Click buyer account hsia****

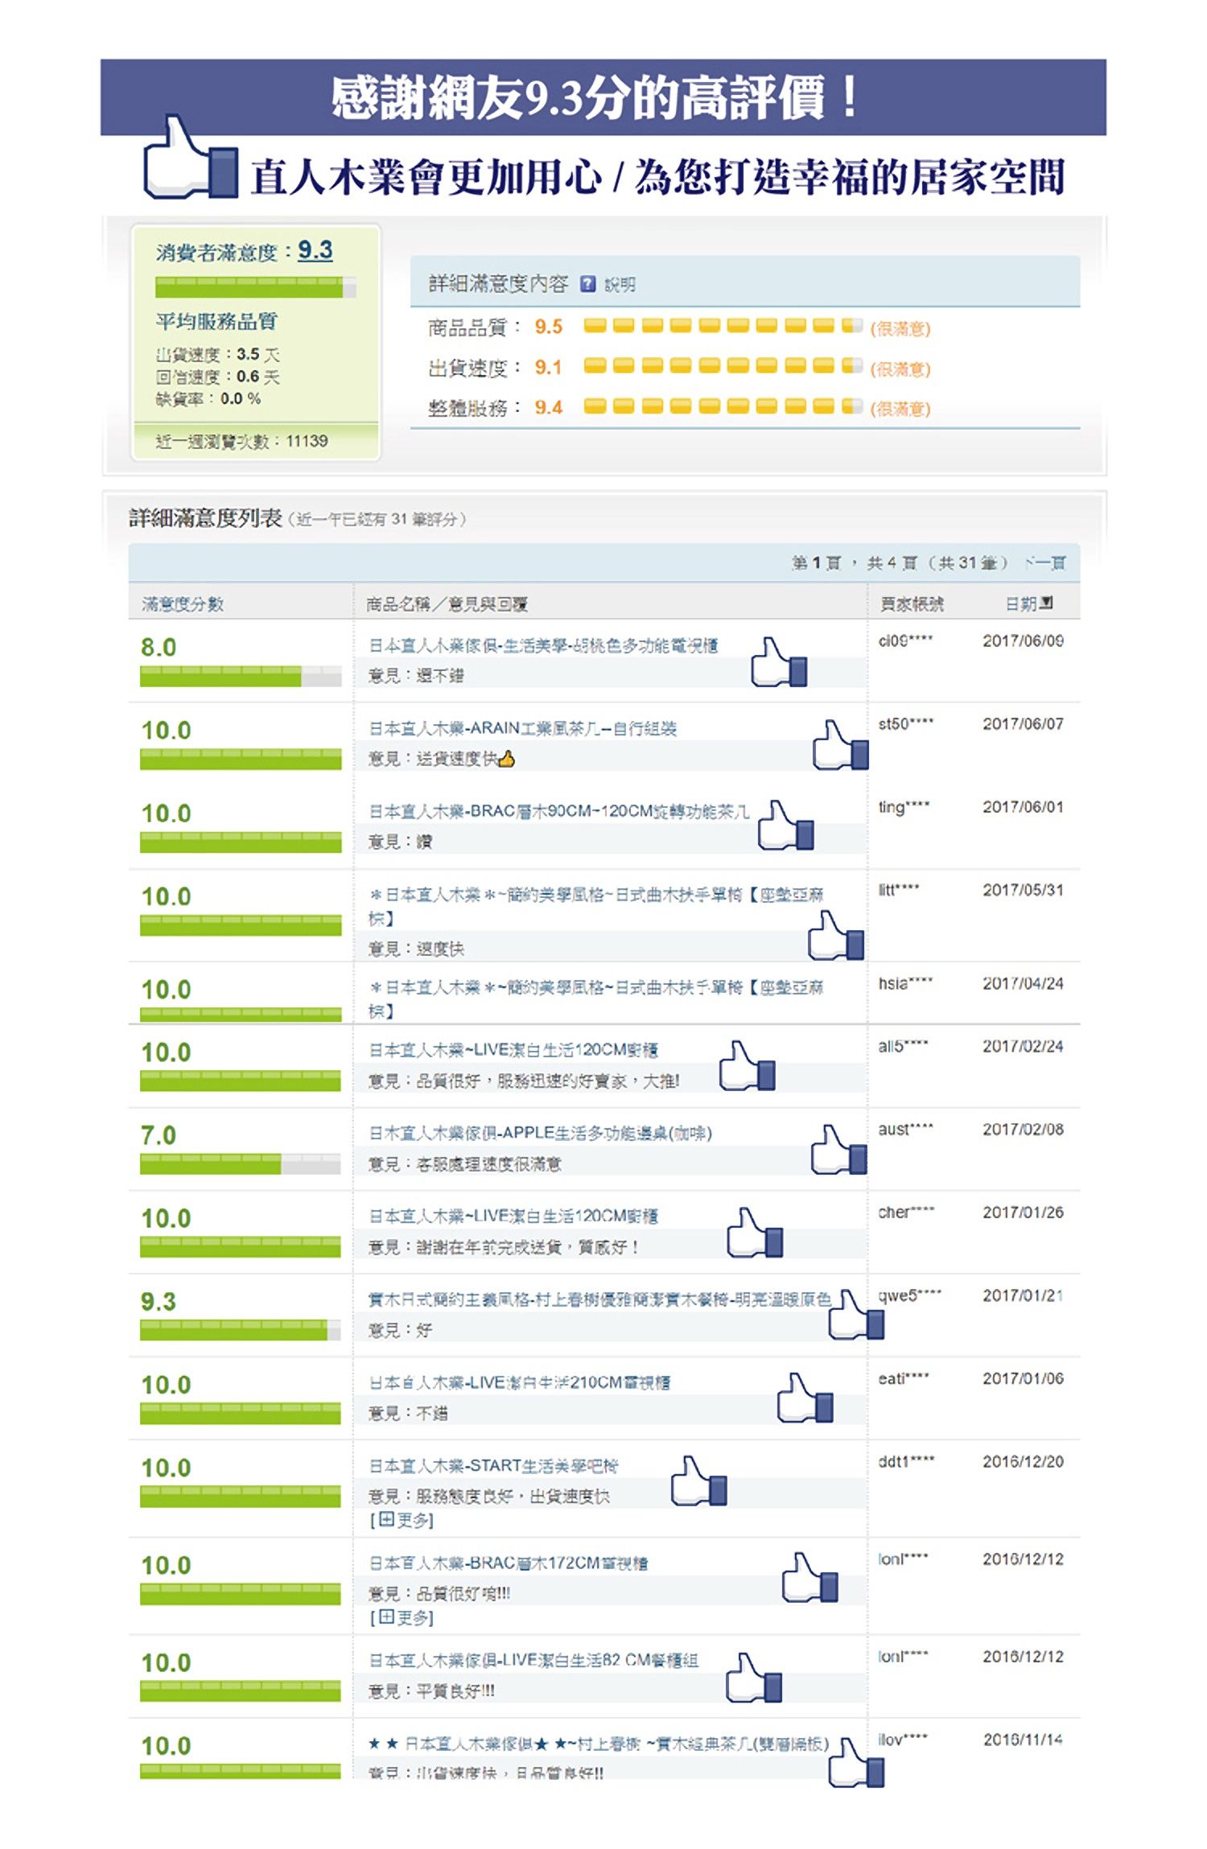coord(906,983)
